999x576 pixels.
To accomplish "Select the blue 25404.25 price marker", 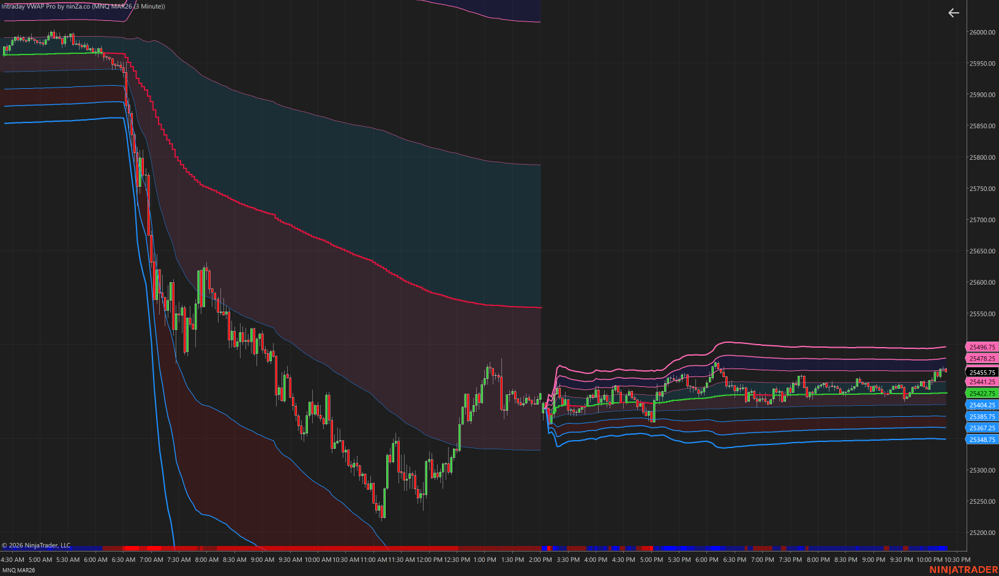I will tap(982, 405).
